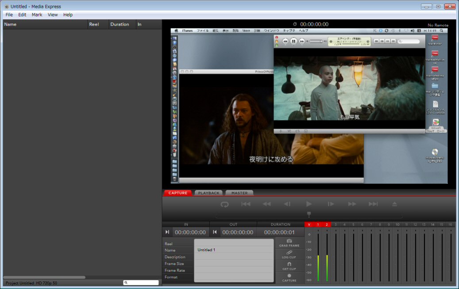
Task: Switch to the Master tab
Action: coord(239,193)
